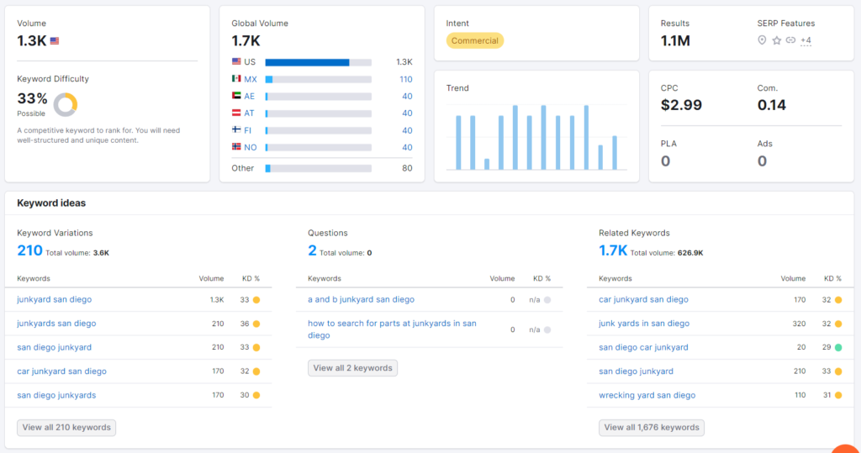Viewport: 861px width, 453px height.
Task: Open car junkyard san diego in Keyword Variations
Action: pyautogui.click(x=61, y=371)
